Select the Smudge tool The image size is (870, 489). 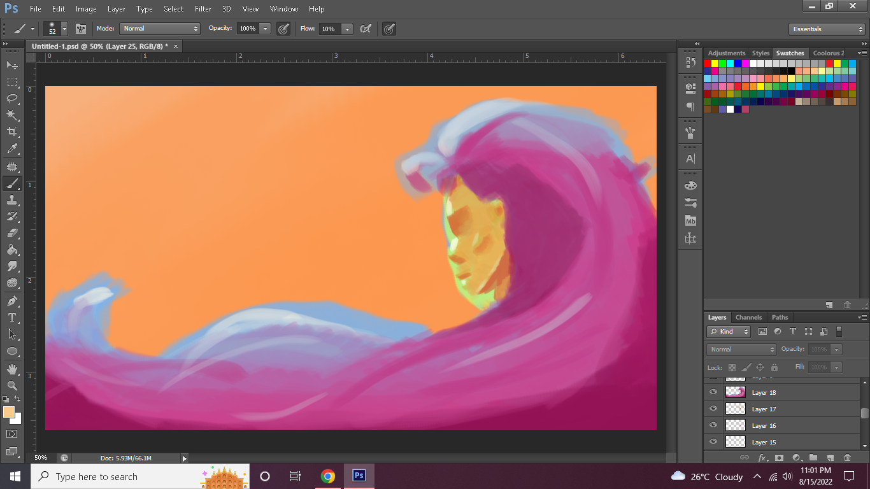pos(12,266)
